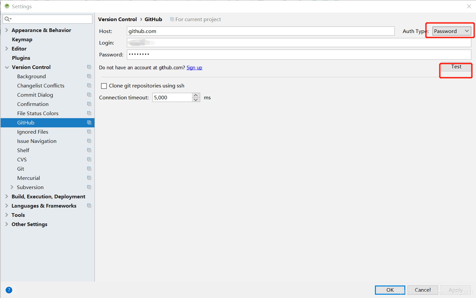Click project icon next to Git
476x298 pixels.
(89, 169)
